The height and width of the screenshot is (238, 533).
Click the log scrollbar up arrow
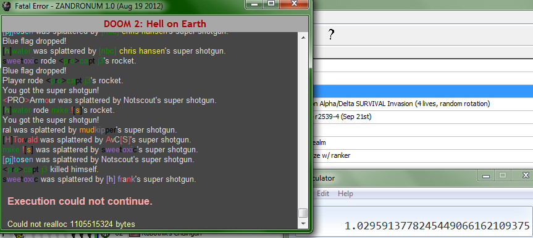(303, 38)
